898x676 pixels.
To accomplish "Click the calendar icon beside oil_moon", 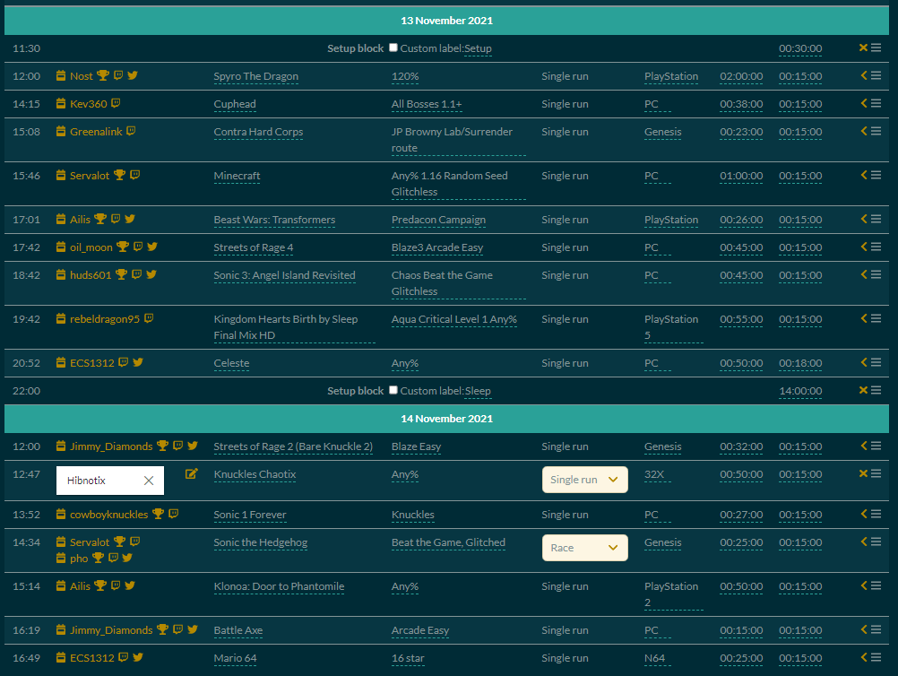I will point(61,247).
